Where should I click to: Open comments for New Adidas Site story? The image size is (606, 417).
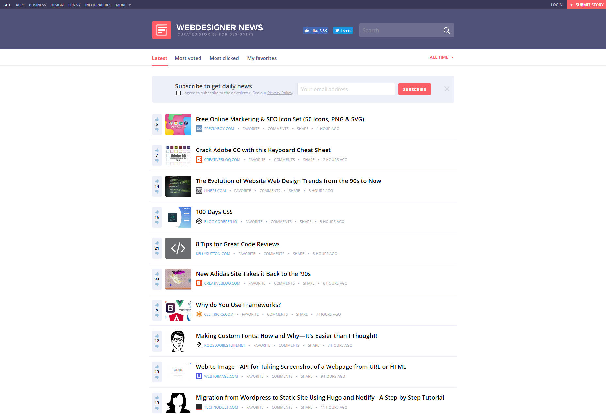[x=284, y=283]
